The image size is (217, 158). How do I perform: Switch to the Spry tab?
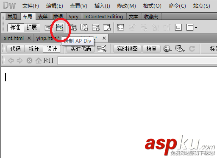click(x=73, y=17)
